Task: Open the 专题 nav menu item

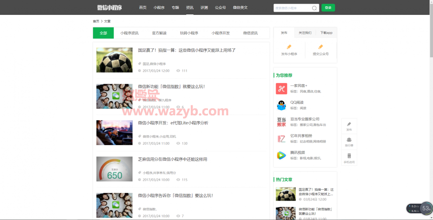Action: tap(175, 8)
